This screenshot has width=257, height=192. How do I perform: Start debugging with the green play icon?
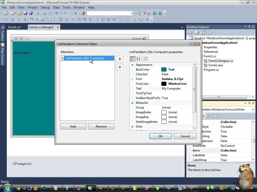[x=76, y=13]
